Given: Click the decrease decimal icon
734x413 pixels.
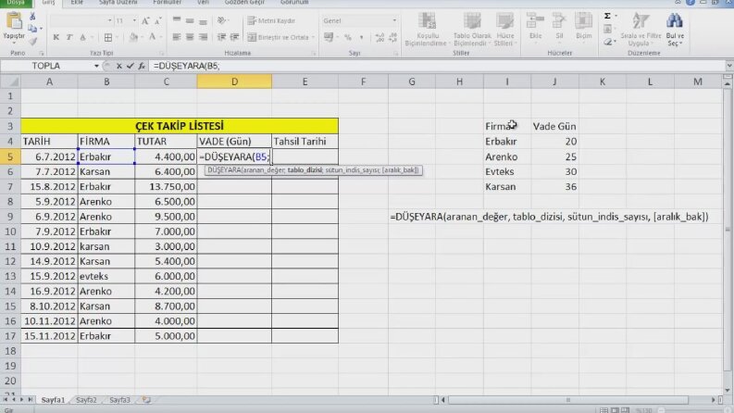Looking at the screenshot, I should pos(392,37).
